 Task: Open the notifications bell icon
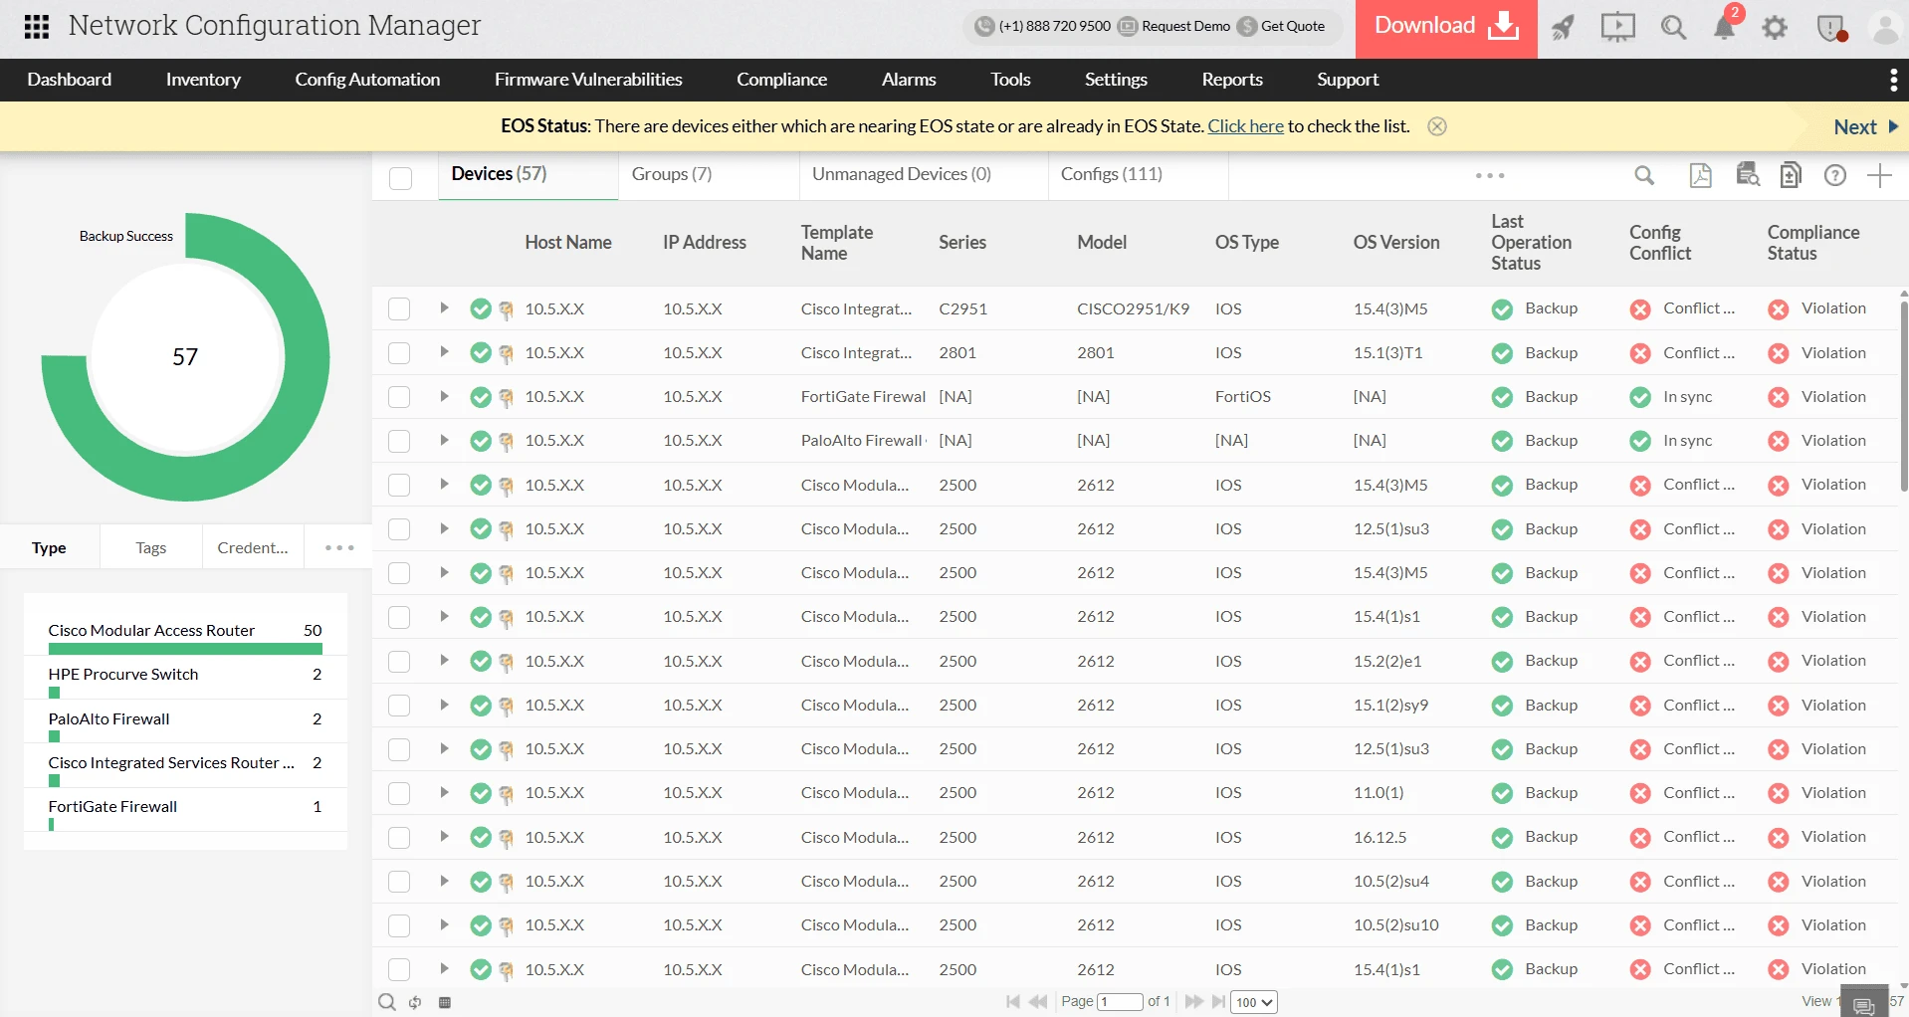(1726, 27)
